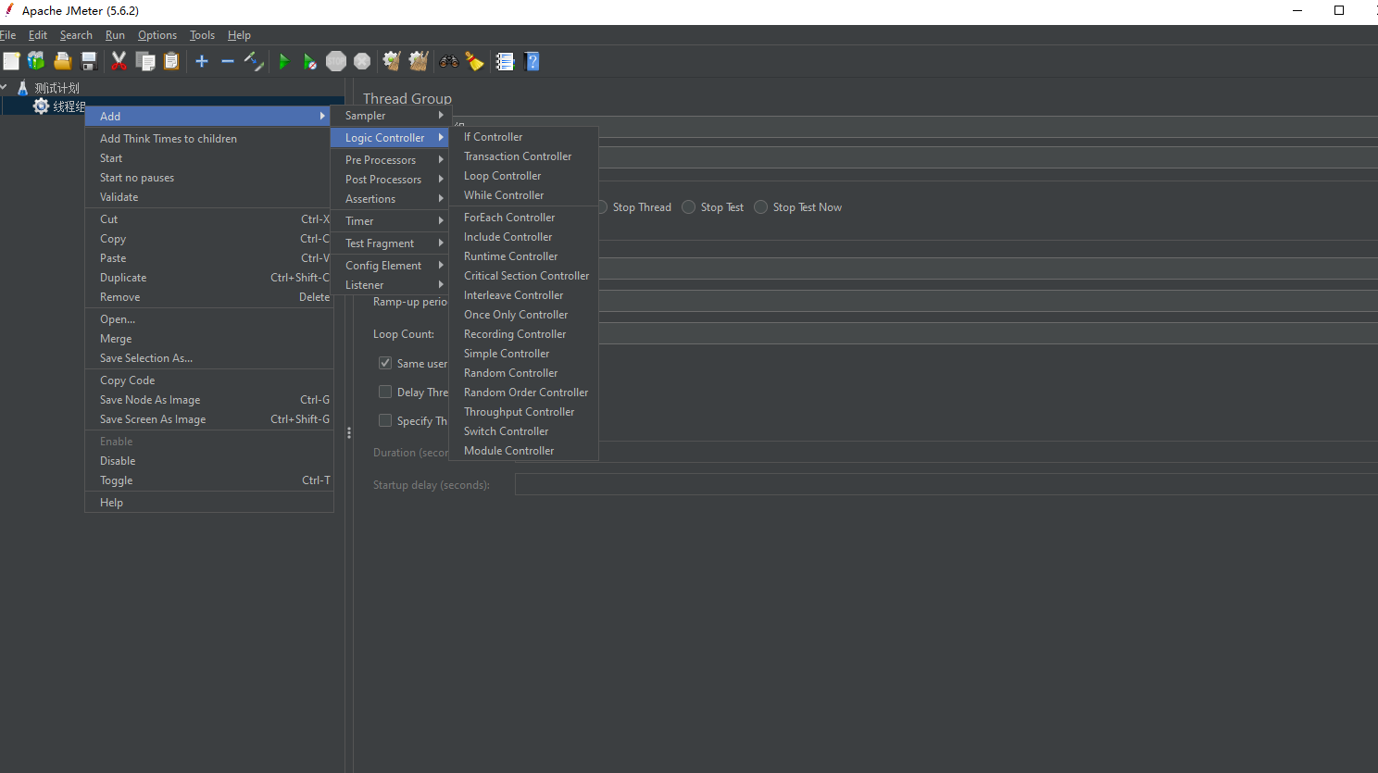Expand the Assertions submenu
Screen dimensions: 1378x773
click(391, 199)
